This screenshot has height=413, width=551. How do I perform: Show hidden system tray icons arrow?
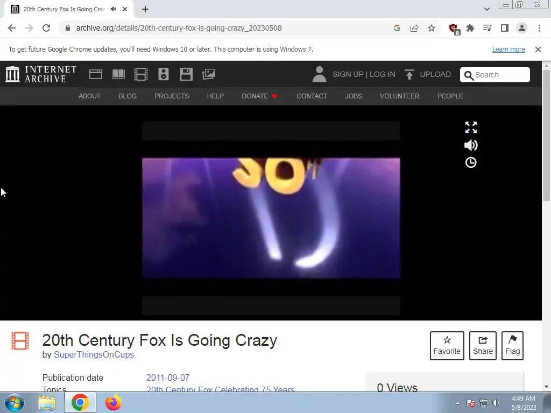457,403
